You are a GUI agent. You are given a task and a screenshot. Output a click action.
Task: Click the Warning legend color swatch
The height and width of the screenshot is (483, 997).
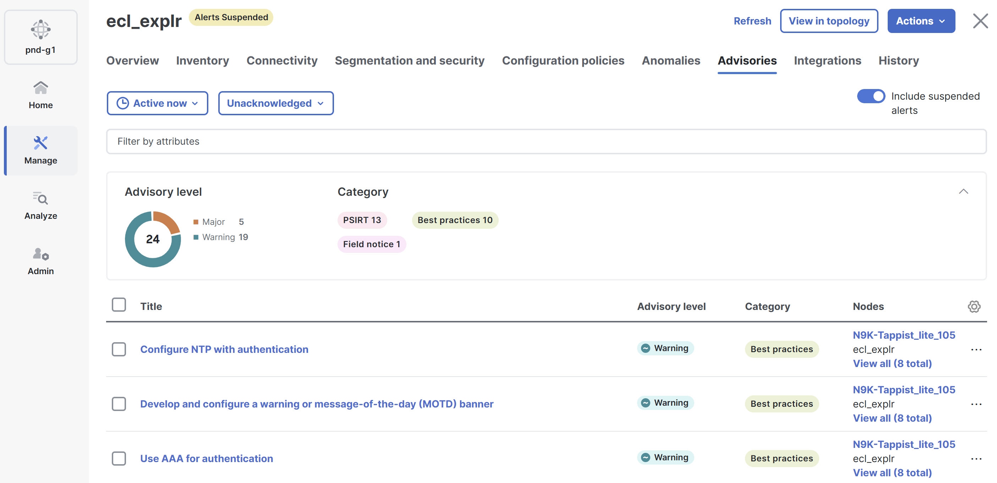pos(196,237)
